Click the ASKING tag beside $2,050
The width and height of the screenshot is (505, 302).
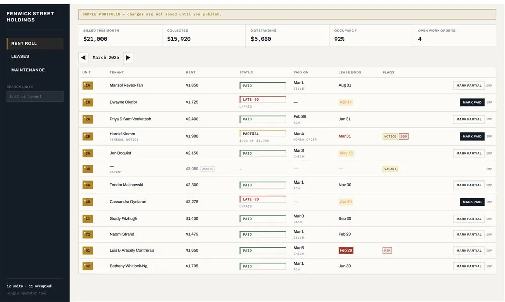pos(208,169)
